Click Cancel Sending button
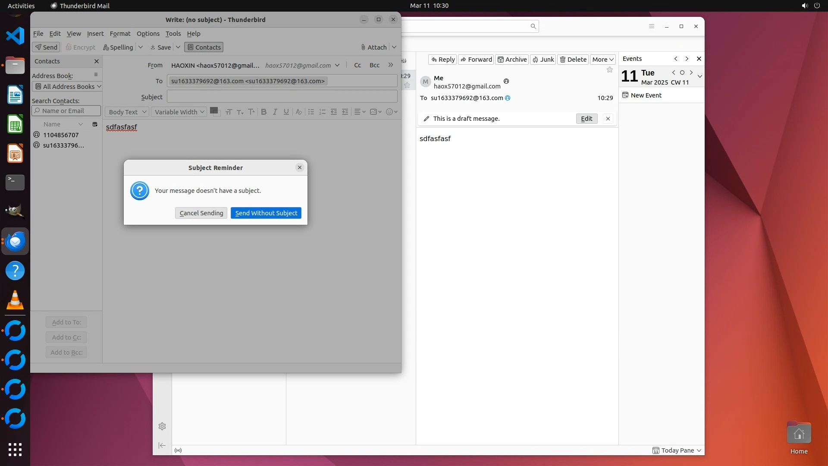 [x=201, y=213]
